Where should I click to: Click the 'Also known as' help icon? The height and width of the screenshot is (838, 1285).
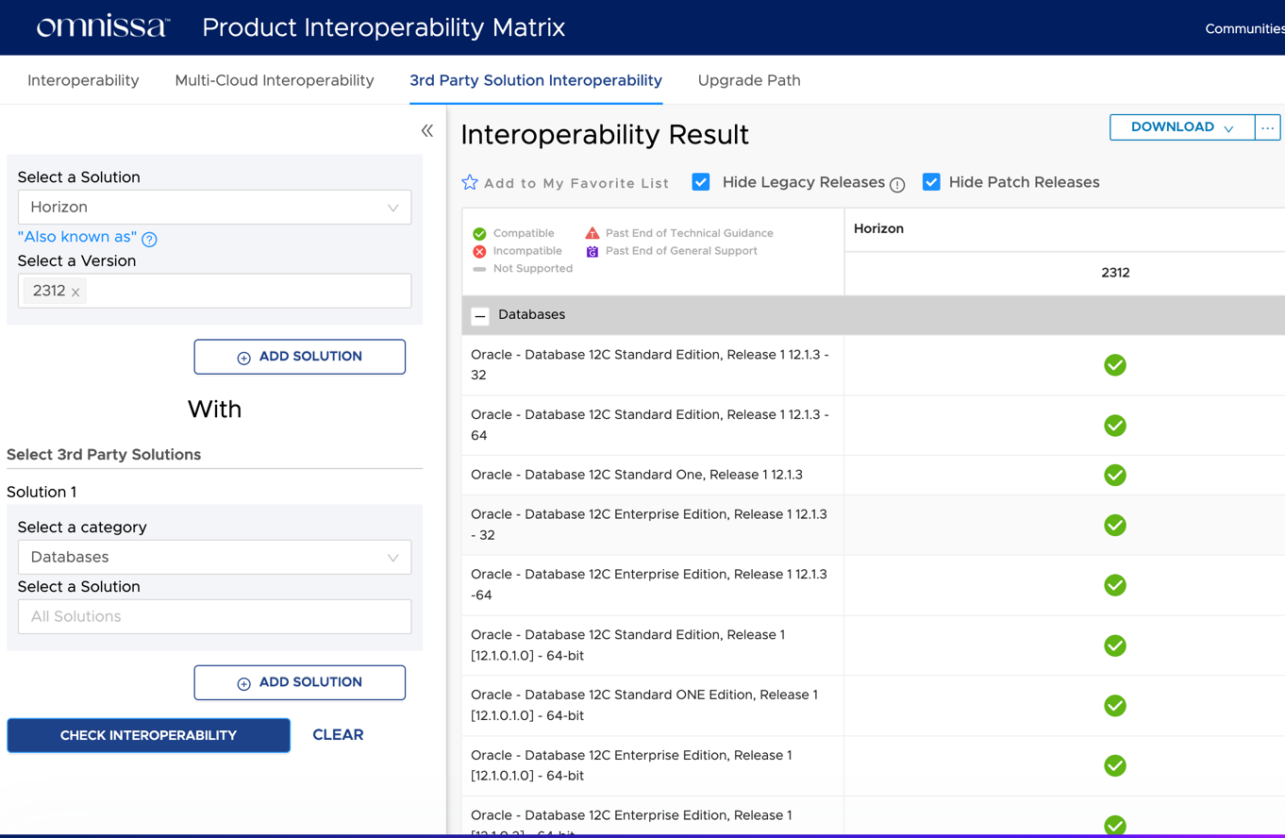pos(149,240)
